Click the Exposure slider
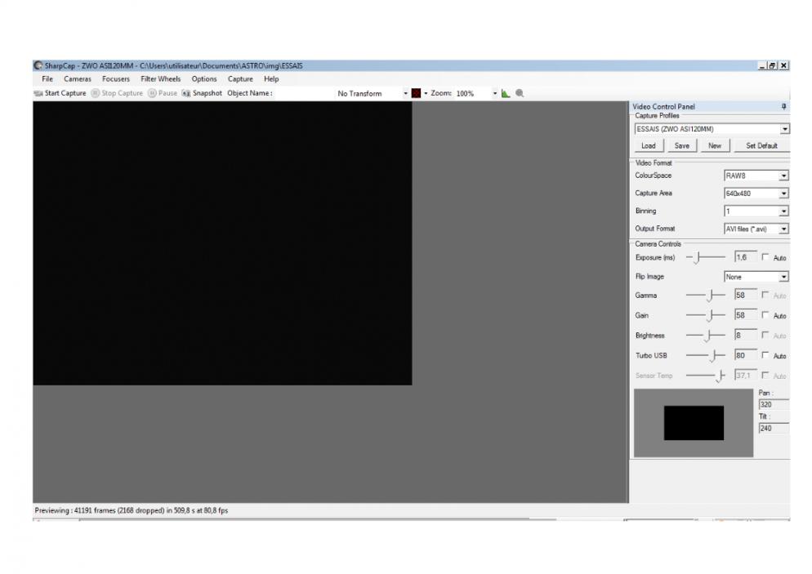Screen dimensions: 812x574 click(705, 257)
